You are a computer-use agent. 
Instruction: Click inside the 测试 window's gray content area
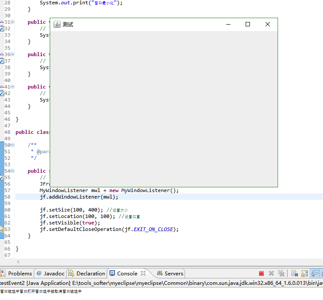click(x=164, y=109)
